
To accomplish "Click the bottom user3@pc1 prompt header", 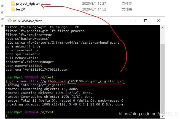I will pyautogui.click(x=29, y=112).
